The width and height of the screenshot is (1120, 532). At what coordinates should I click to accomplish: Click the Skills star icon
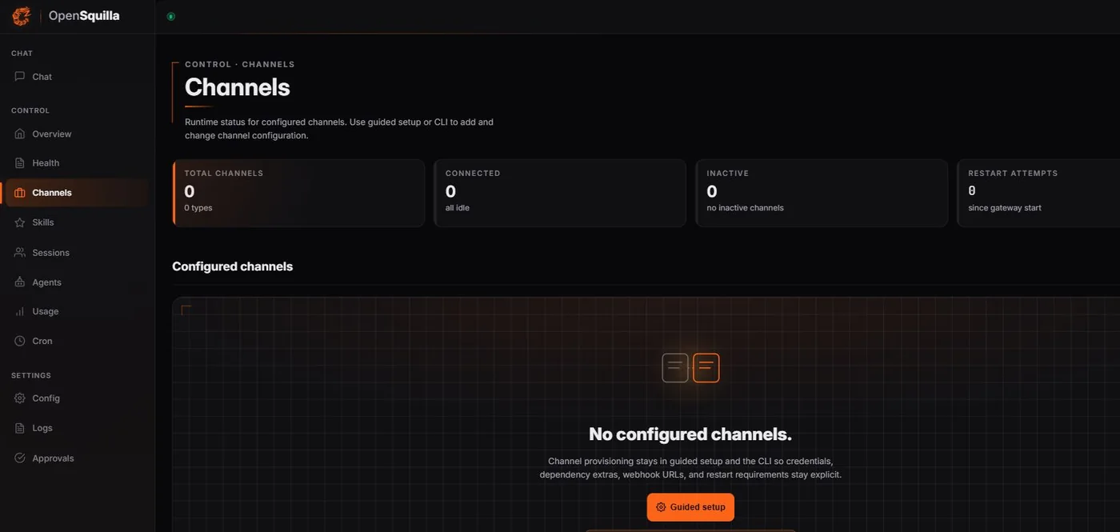20,222
